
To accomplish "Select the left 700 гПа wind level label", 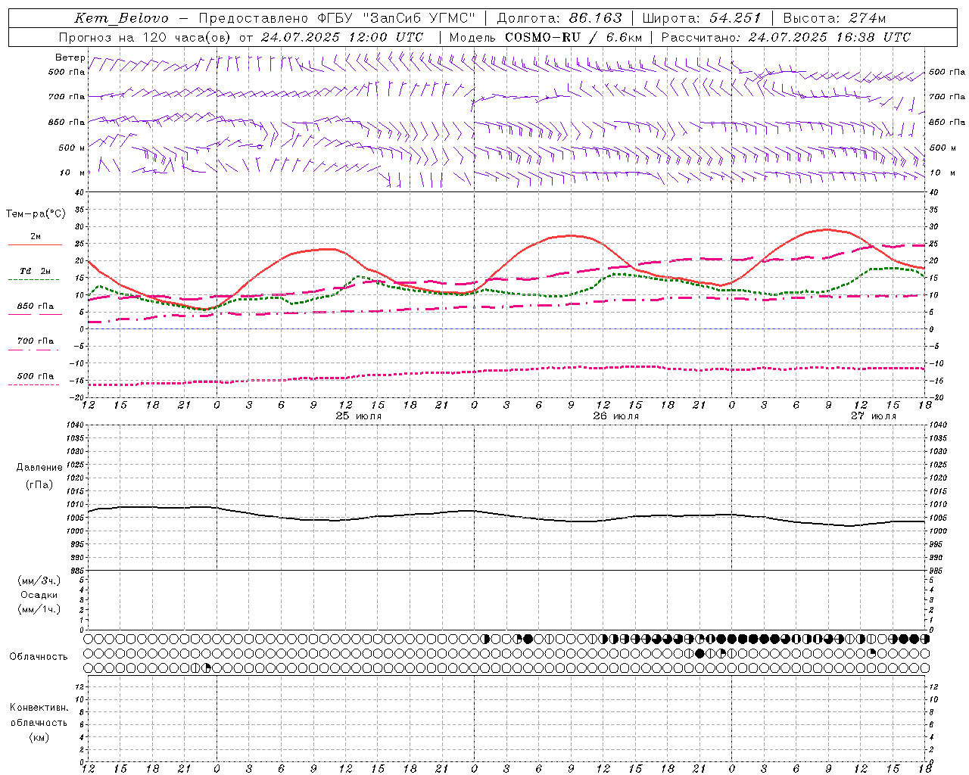I will pyautogui.click(x=67, y=97).
